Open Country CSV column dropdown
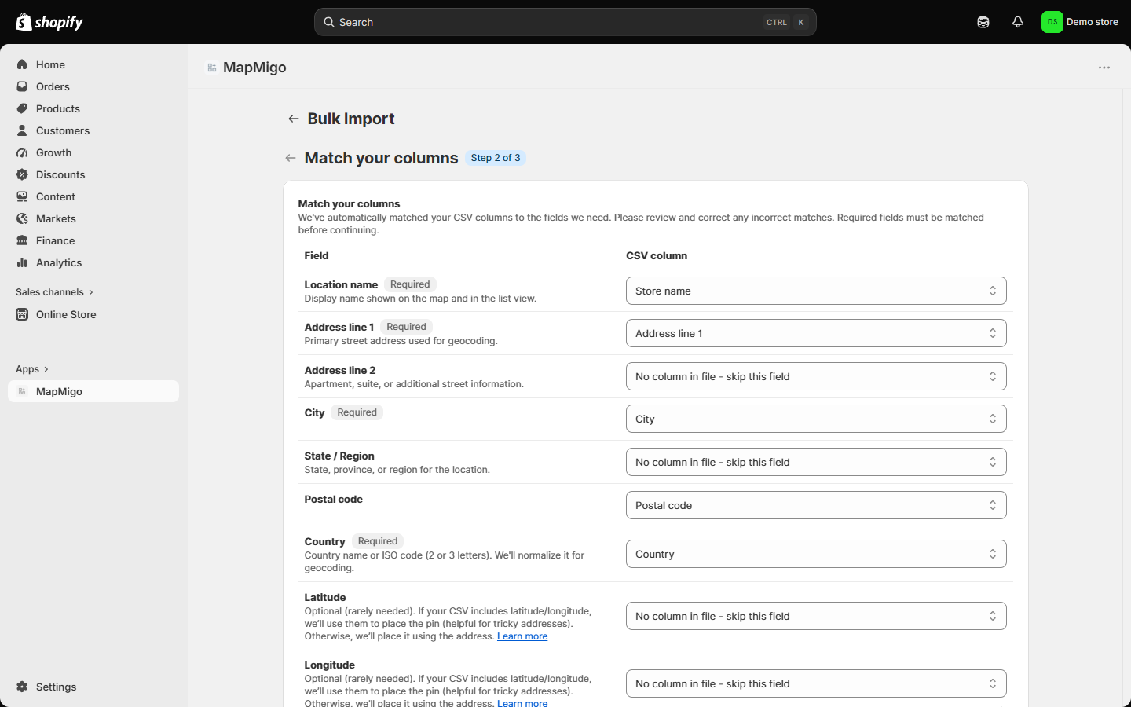 [816, 554]
